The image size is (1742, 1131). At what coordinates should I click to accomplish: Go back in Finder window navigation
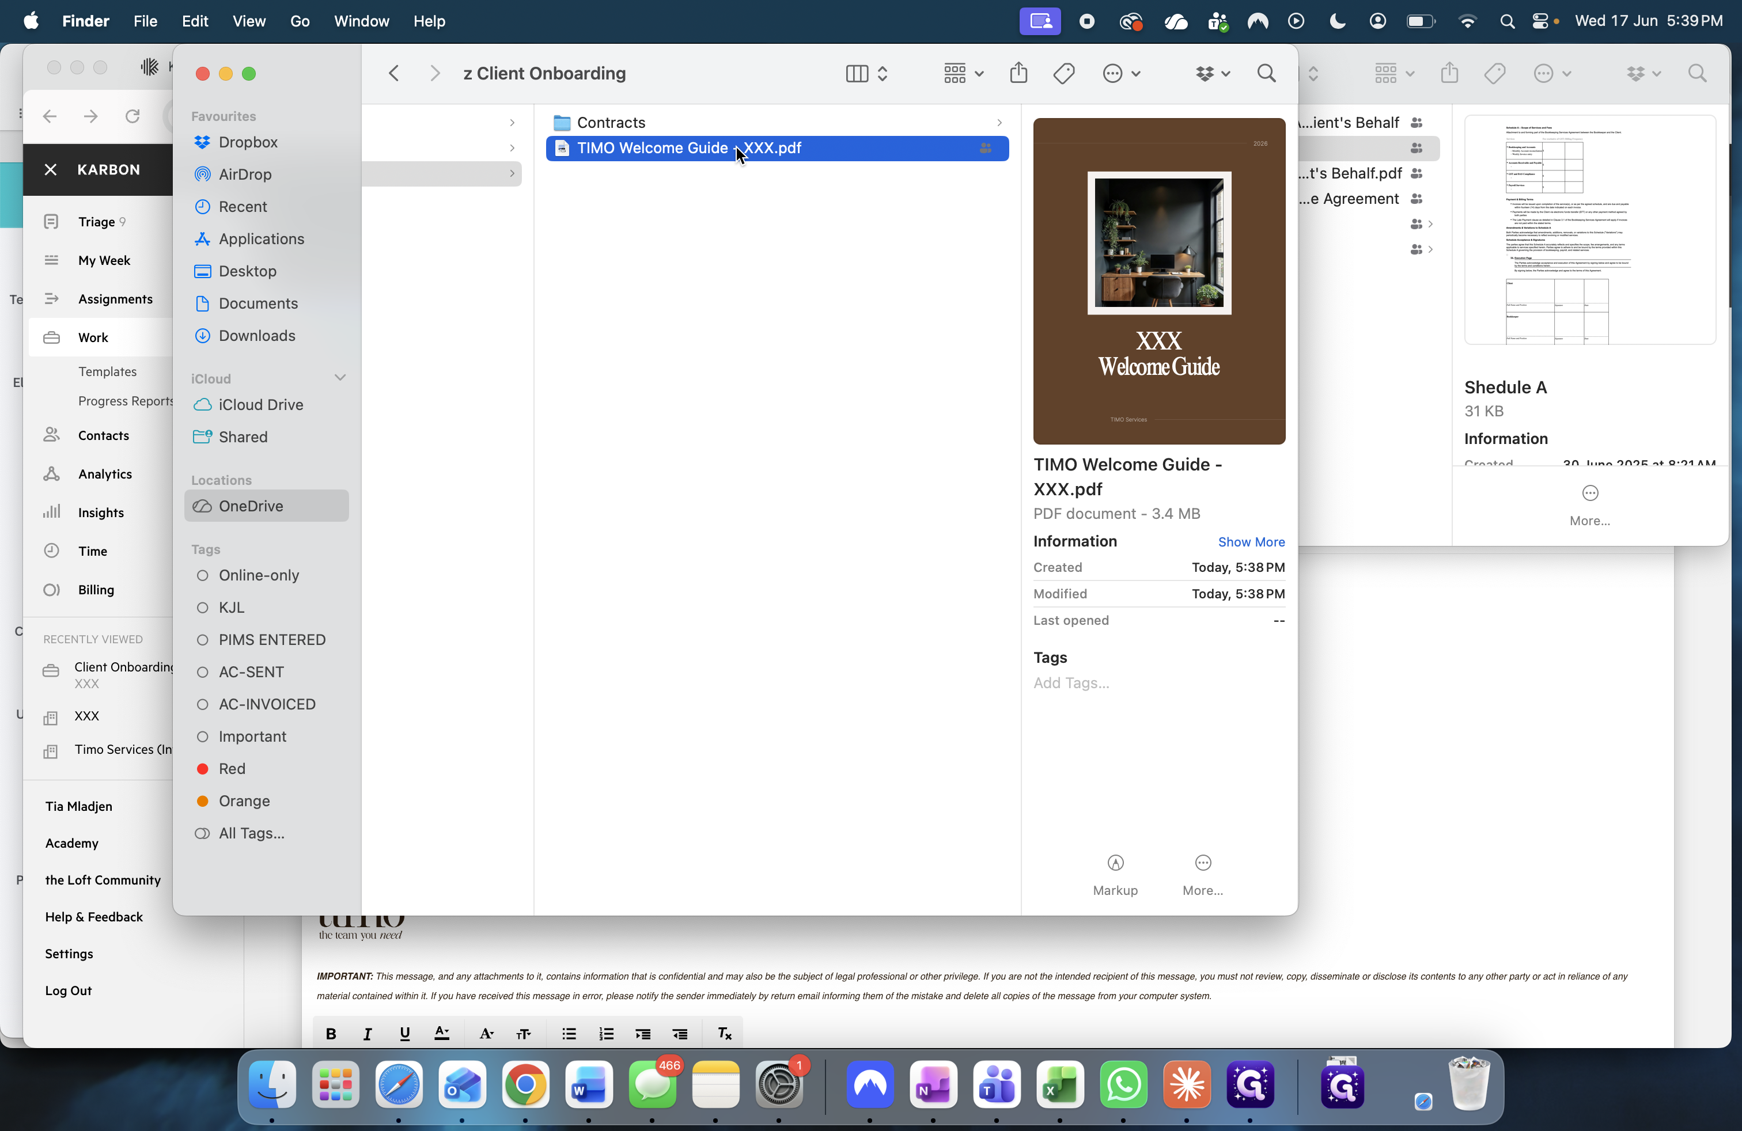394,73
